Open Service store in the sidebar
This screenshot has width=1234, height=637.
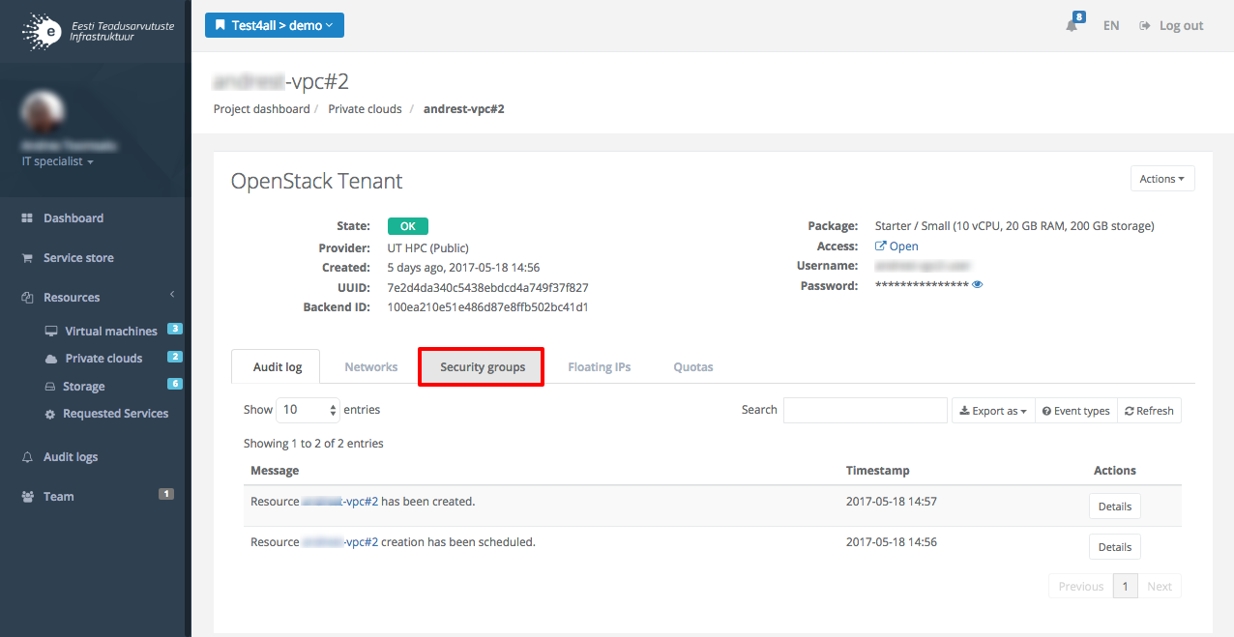78,258
